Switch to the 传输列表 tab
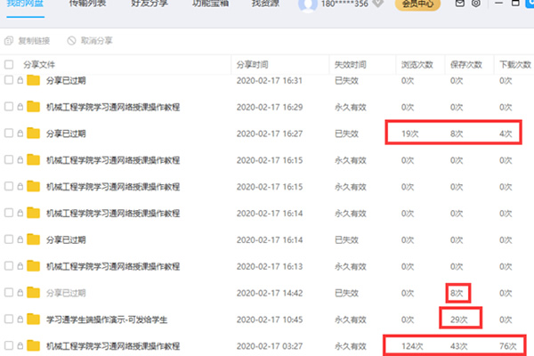The image size is (534, 356). (88, 4)
